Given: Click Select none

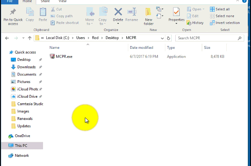Looking at the screenshot, I should click(x=222, y=16).
